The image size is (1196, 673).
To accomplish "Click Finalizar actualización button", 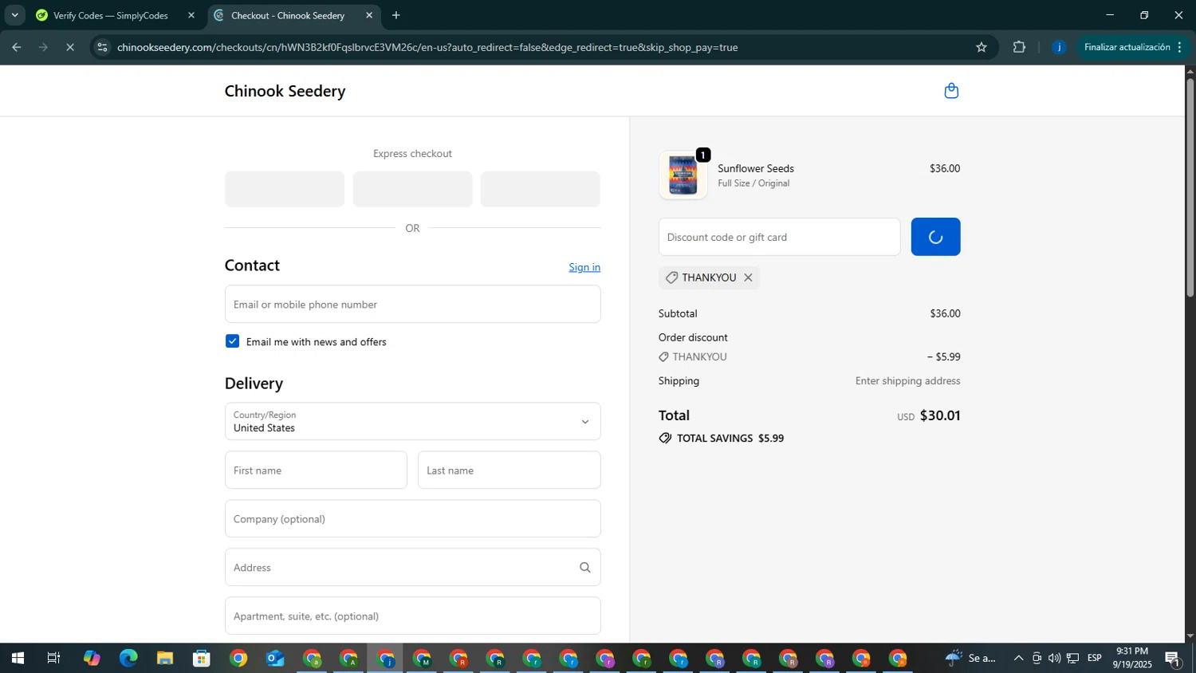I will pos(1127,47).
